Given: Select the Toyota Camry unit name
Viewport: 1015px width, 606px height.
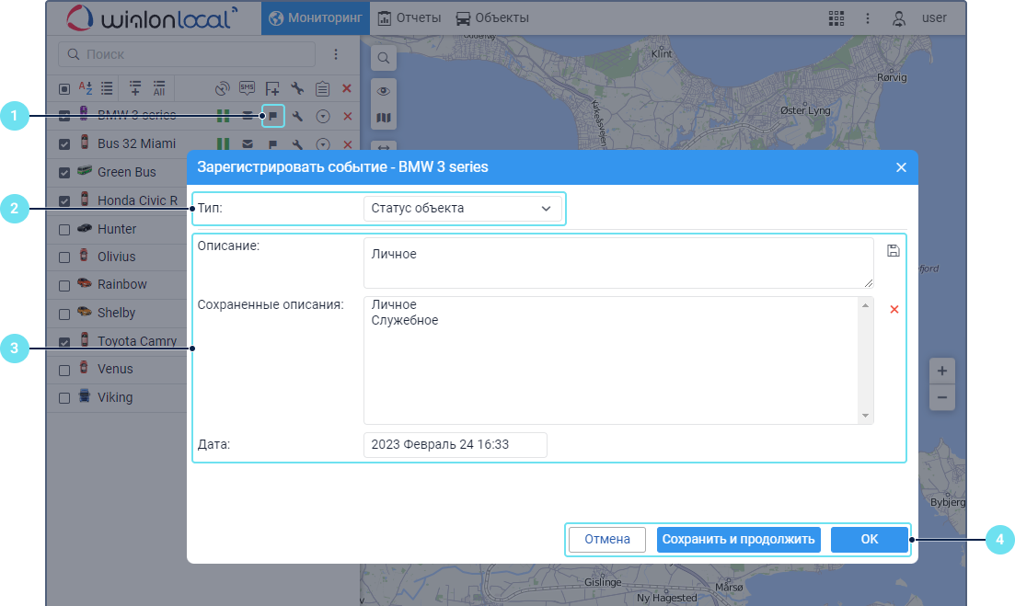Looking at the screenshot, I should click(x=137, y=341).
